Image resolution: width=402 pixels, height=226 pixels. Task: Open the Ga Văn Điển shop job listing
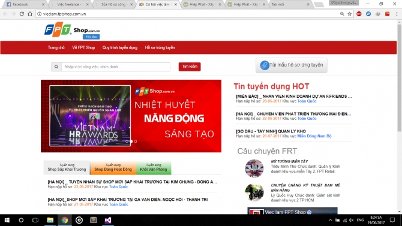[x=128, y=200]
